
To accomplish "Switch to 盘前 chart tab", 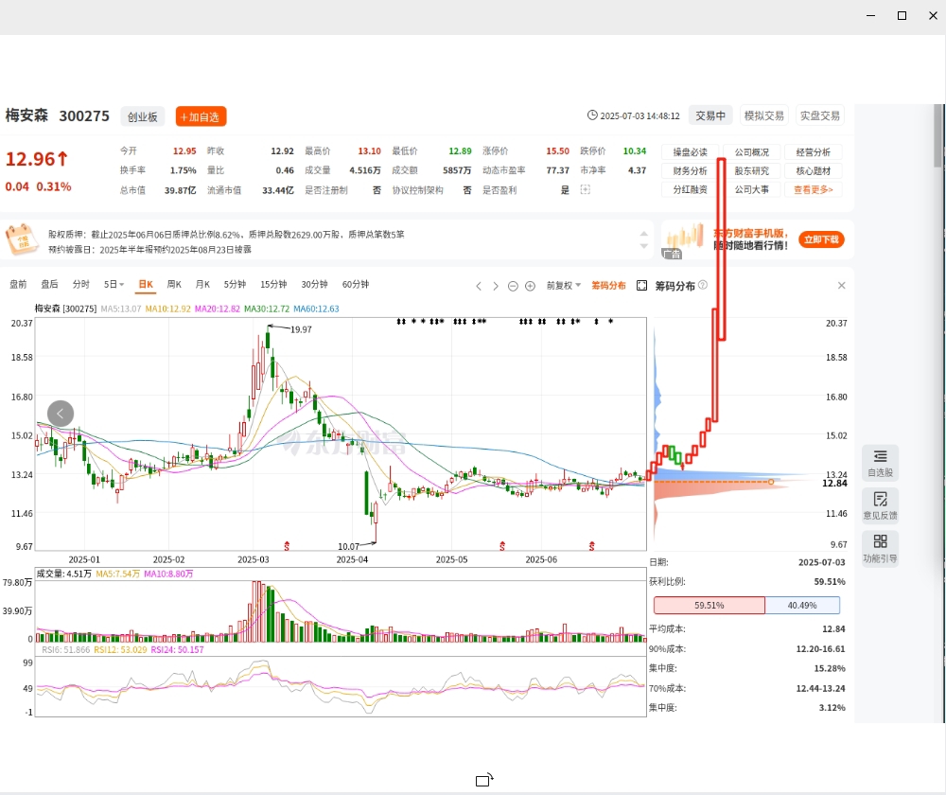I will point(18,284).
